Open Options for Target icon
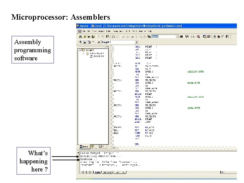 pyautogui.click(x=99, y=42)
